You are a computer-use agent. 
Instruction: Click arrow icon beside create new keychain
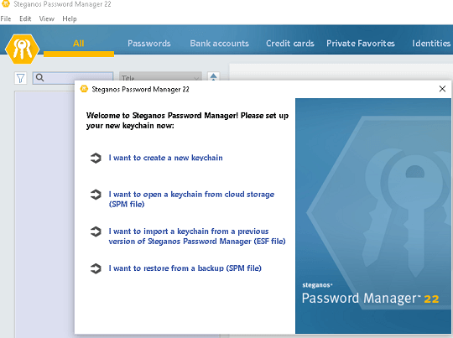click(x=96, y=158)
